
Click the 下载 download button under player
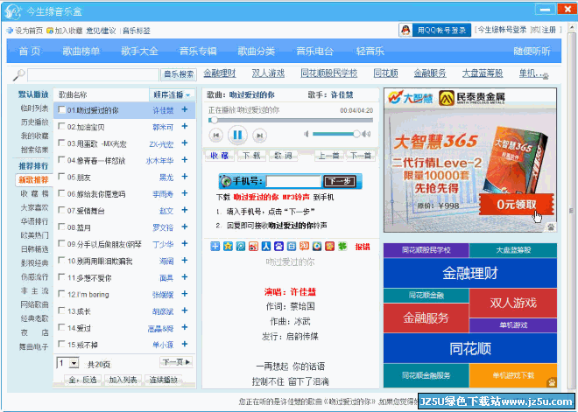(x=251, y=156)
